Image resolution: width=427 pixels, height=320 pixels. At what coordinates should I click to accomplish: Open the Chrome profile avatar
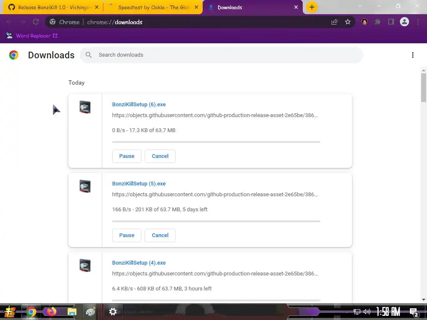pos(404,22)
